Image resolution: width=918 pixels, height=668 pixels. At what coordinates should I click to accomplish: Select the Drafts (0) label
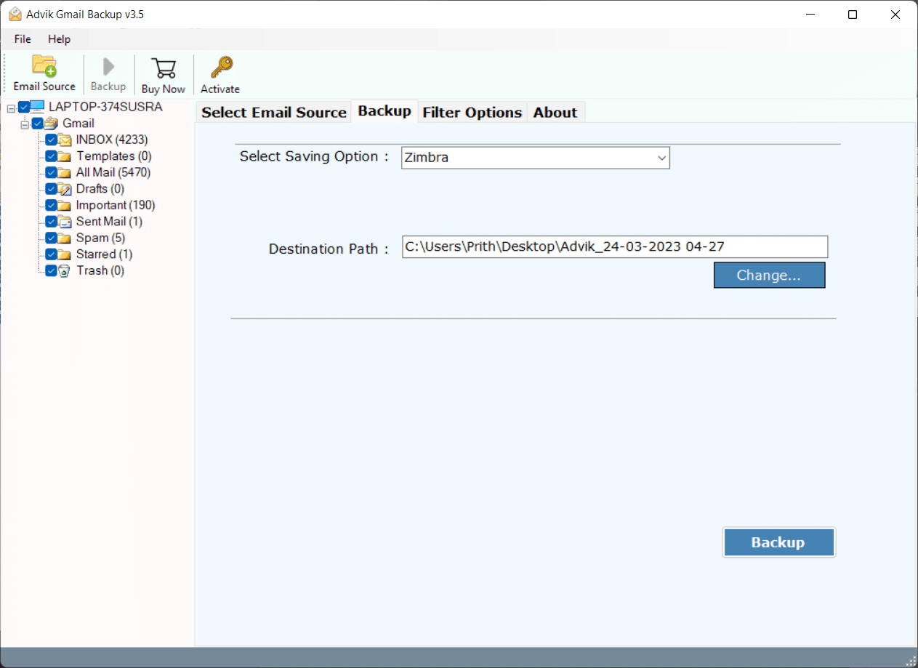(x=102, y=189)
